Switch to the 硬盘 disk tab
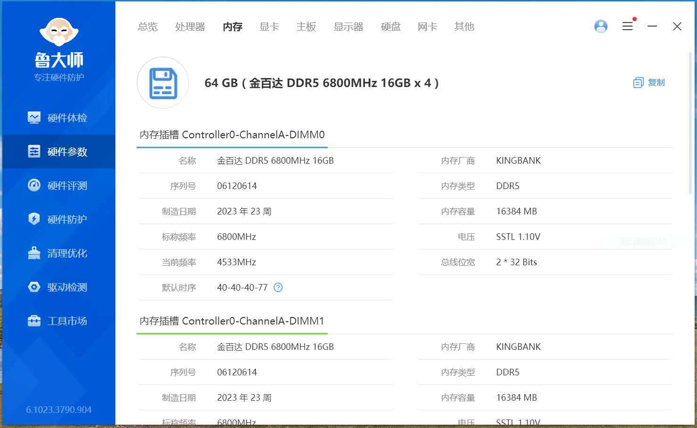 pyautogui.click(x=390, y=27)
